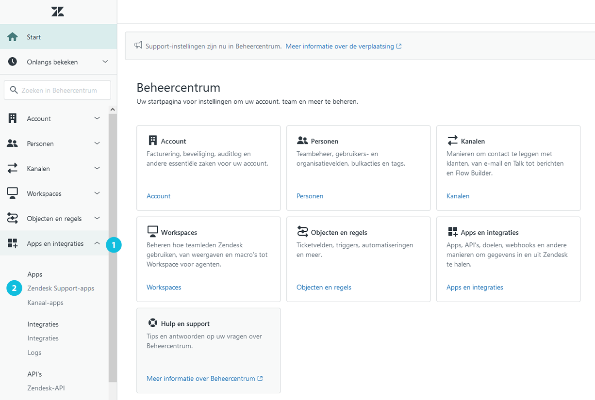This screenshot has height=400, width=595.
Task: Click the Personen label in the sidebar
Action: coord(40,144)
